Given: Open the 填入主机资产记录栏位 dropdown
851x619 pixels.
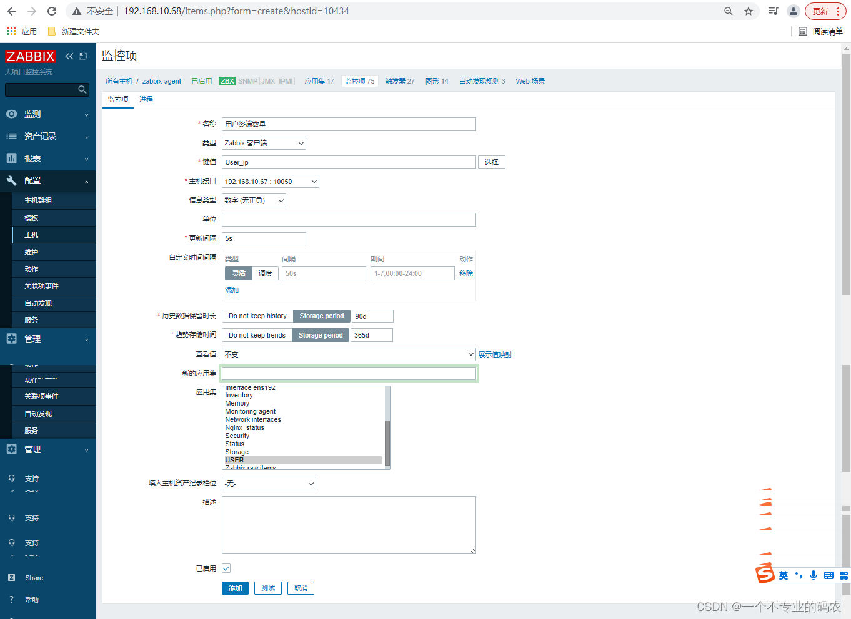Looking at the screenshot, I should (269, 484).
